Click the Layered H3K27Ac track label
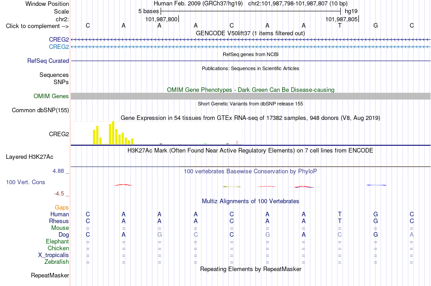Image resolution: width=431 pixels, height=286 pixels. 29,157
